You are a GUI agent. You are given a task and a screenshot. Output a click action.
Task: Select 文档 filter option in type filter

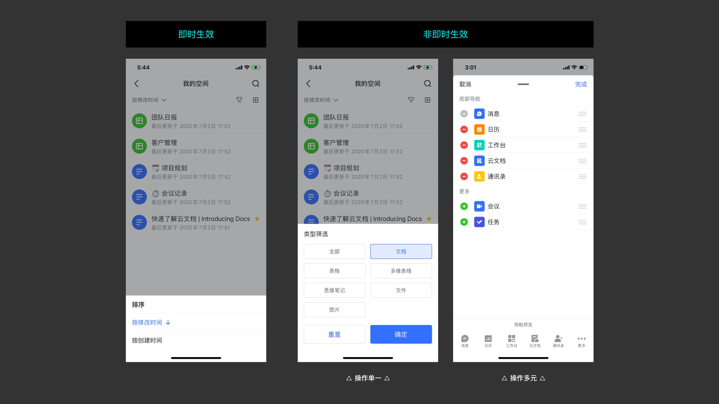[401, 251]
